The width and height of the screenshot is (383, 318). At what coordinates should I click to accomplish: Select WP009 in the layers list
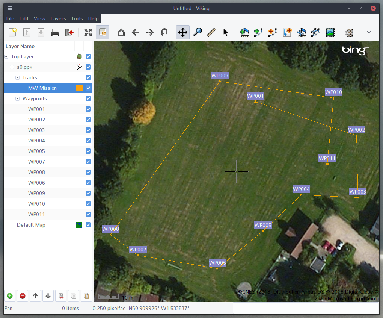[36, 193]
